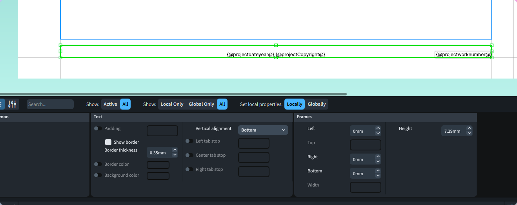Viewport: 517px width, 205px height.
Task: Click the top-center handle of green frame
Action: pos(276,45)
